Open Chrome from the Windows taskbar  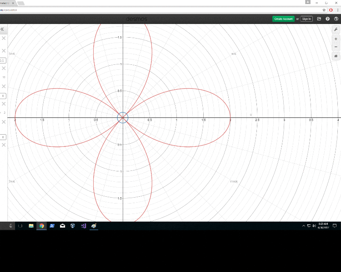41,226
